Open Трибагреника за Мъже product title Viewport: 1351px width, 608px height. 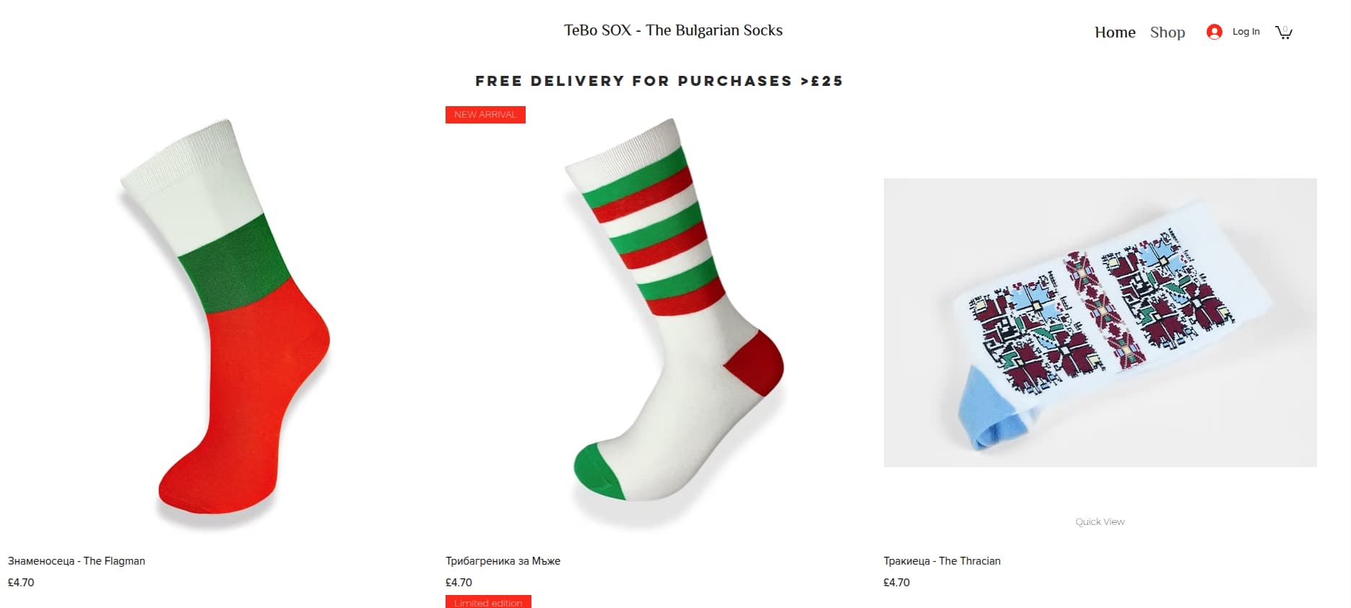[503, 561]
